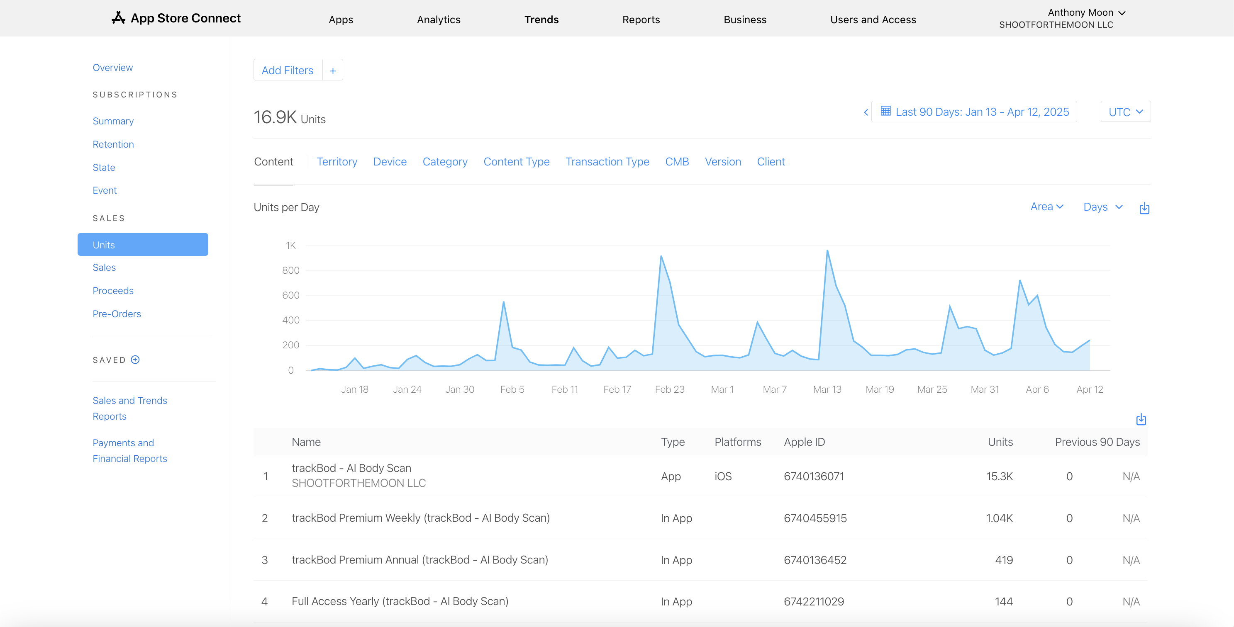This screenshot has width=1234, height=627.
Task: Select the trackBod Premium Annual row
Action: [x=700, y=559]
